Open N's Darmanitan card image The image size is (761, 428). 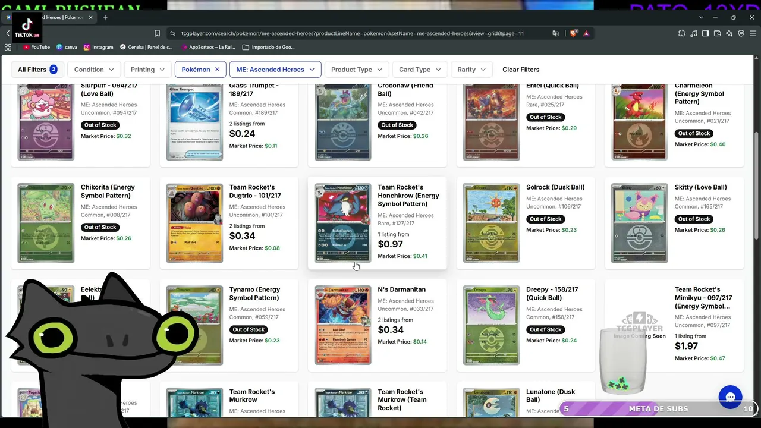click(x=343, y=325)
